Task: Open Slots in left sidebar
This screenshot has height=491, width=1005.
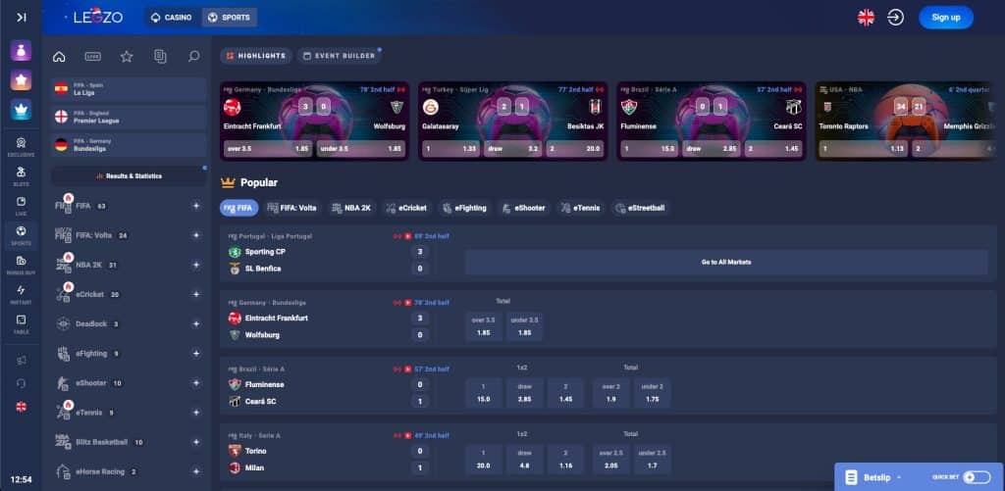Action: (x=21, y=175)
